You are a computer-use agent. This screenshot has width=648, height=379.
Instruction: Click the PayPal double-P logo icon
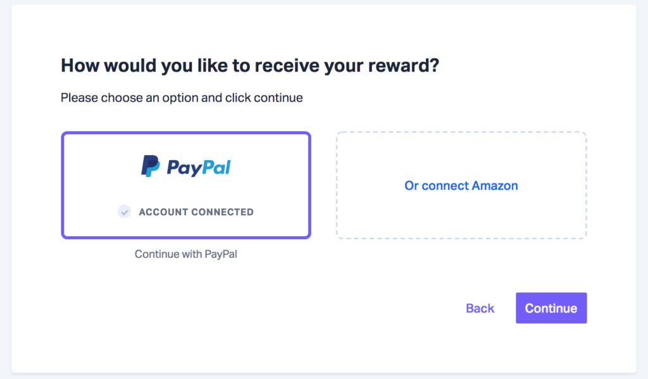click(x=151, y=166)
